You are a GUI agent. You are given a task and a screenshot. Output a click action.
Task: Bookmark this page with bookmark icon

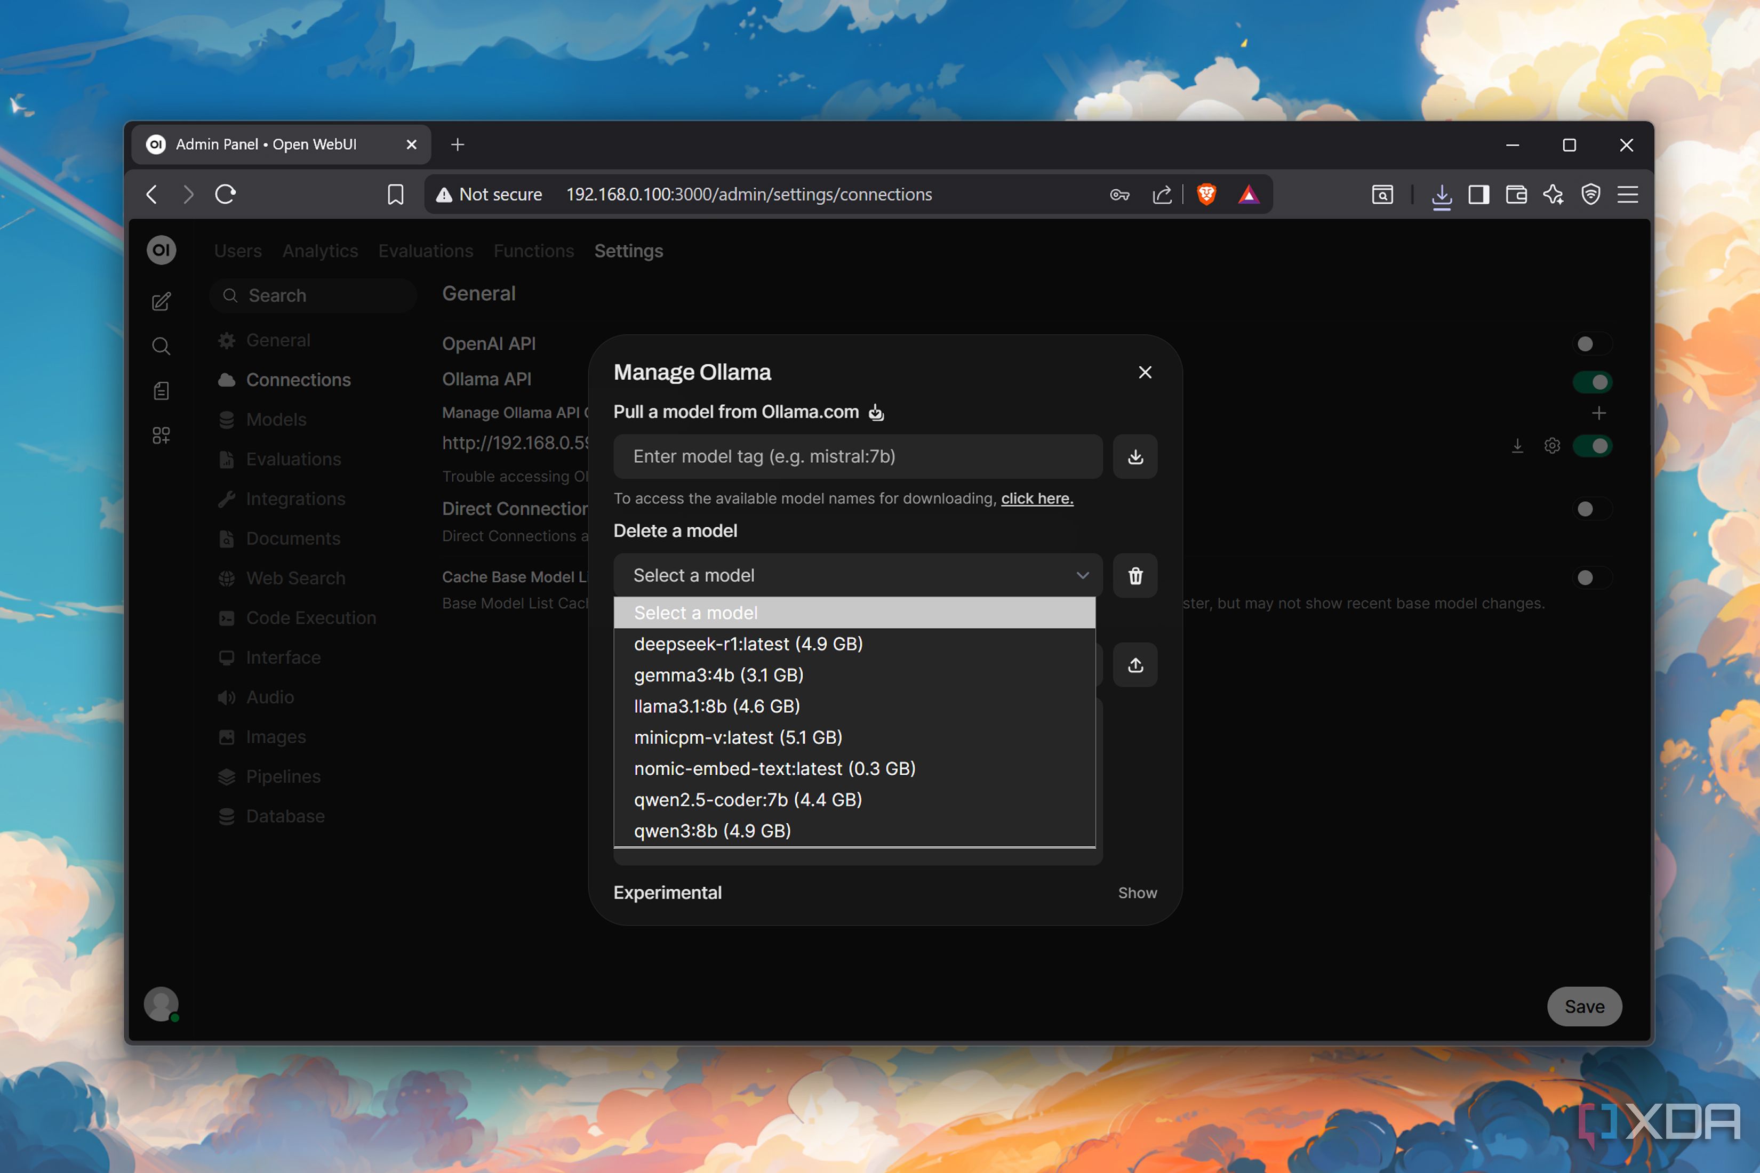(x=395, y=195)
